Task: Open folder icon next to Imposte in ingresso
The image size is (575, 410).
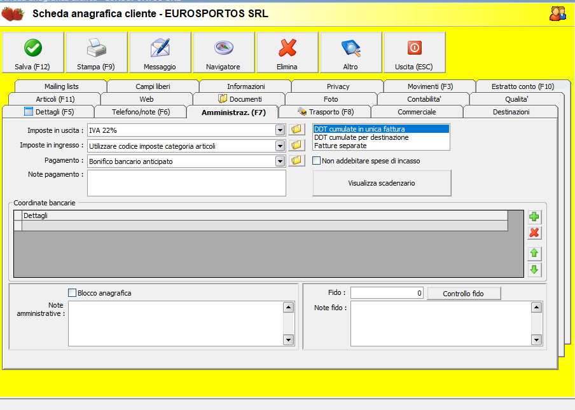Action: point(296,145)
